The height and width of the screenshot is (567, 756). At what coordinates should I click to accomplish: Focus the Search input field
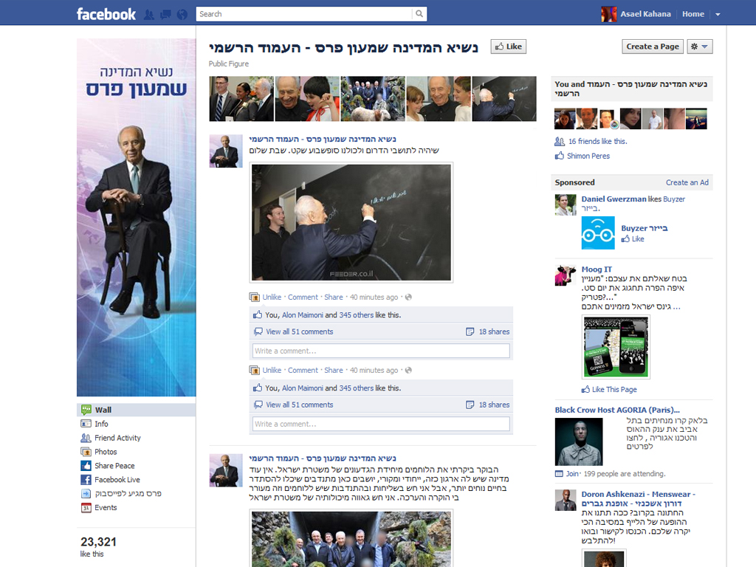304,14
